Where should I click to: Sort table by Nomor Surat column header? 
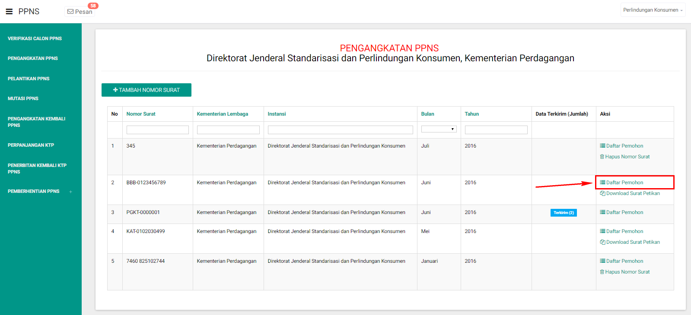(x=141, y=114)
